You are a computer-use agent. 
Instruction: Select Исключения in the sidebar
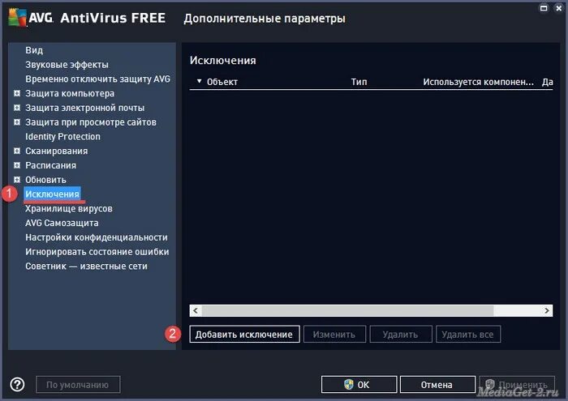point(52,194)
